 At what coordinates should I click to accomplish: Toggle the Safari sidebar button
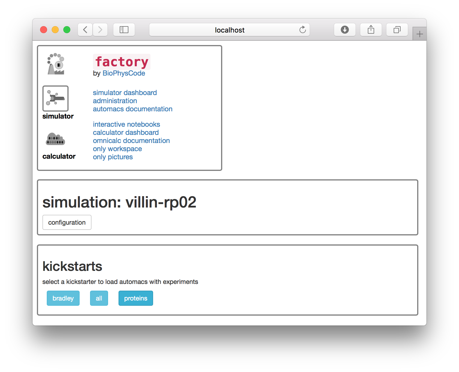[x=124, y=30]
